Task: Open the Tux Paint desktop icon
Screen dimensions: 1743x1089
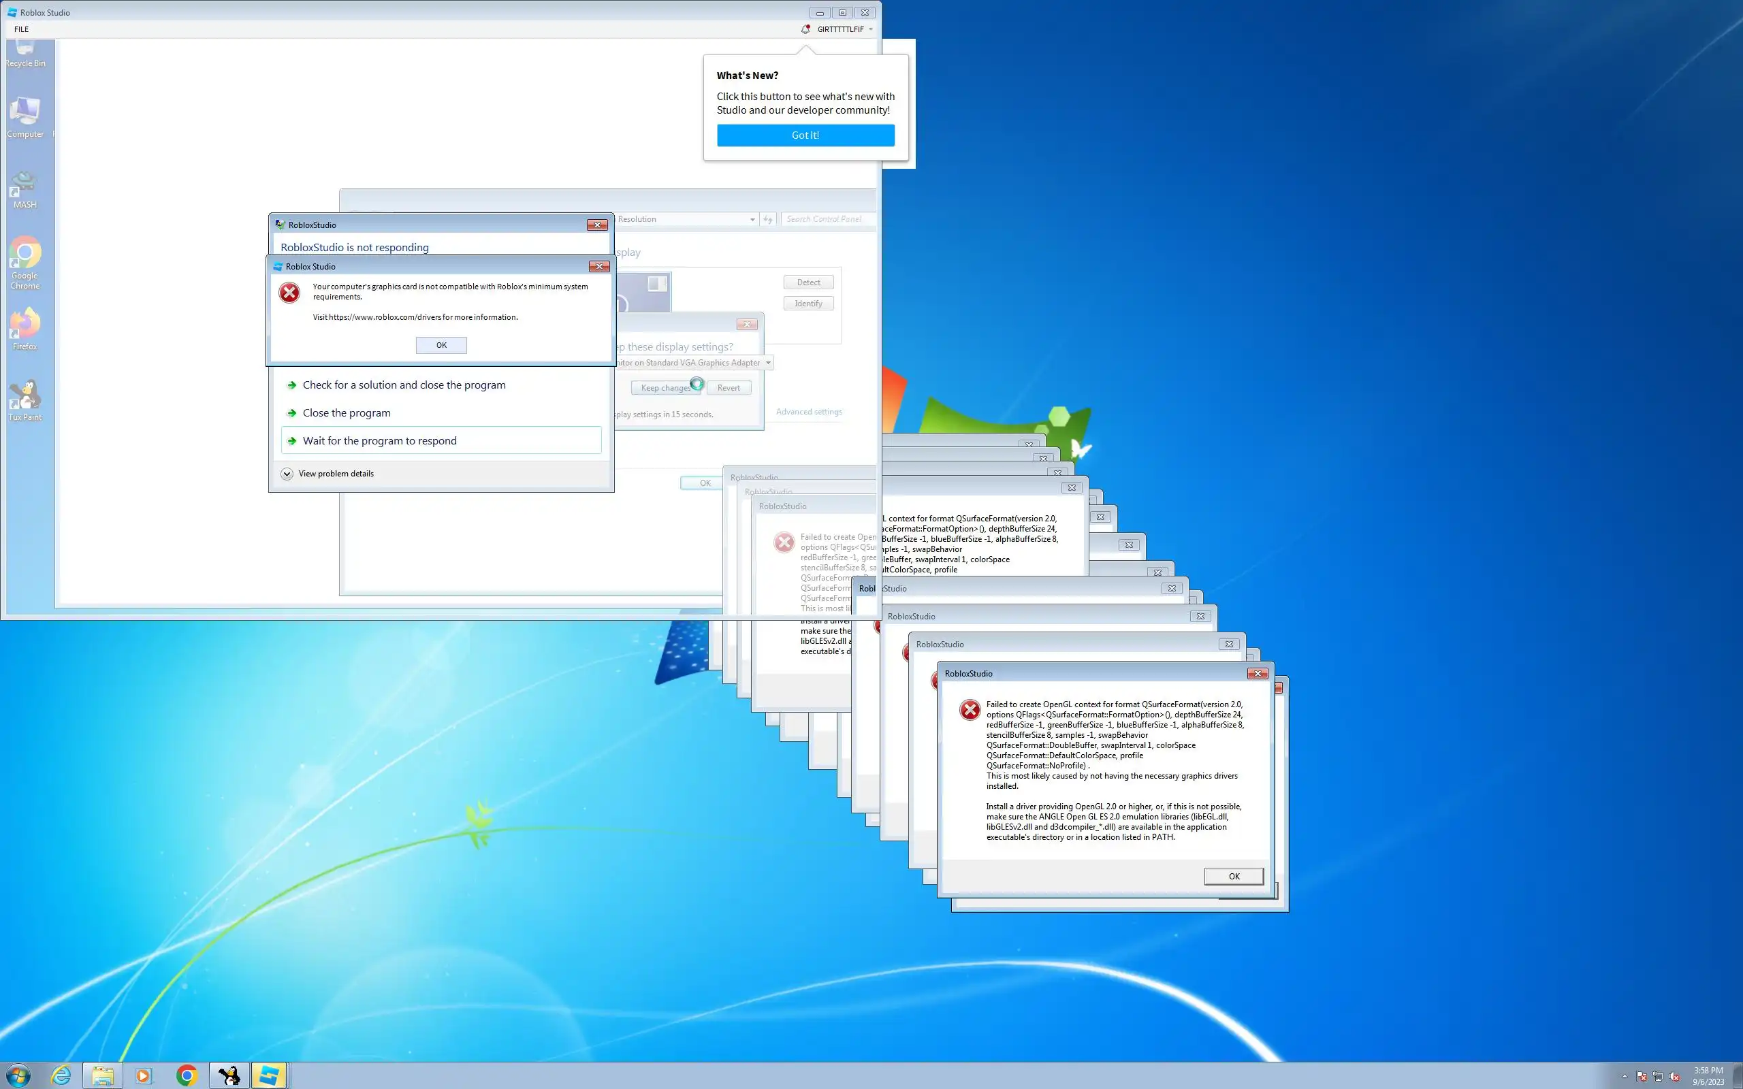Action: click(25, 399)
